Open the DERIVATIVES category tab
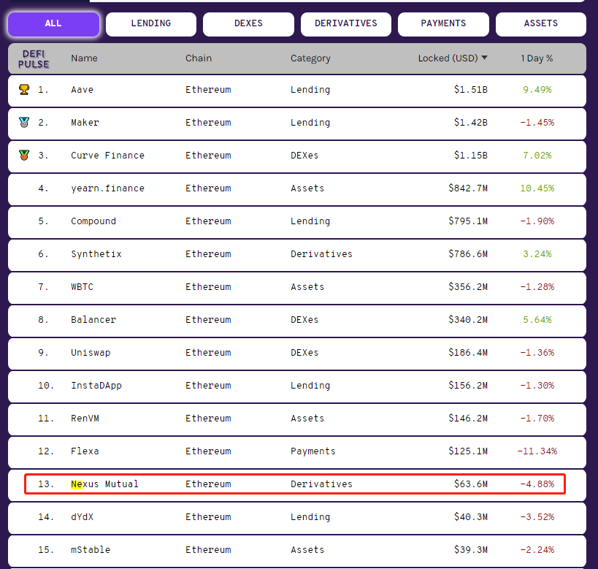The width and height of the screenshot is (598, 569). [x=346, y=23]
